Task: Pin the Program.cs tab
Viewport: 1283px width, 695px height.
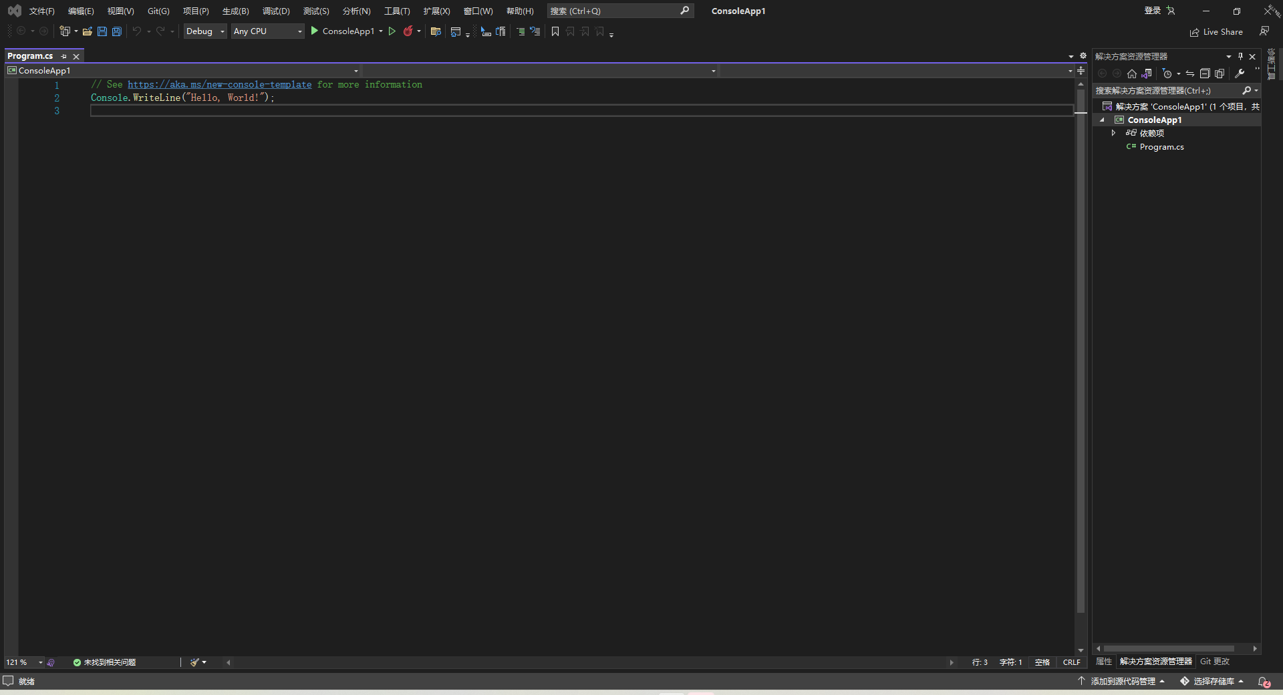Action: click(63, 56)
